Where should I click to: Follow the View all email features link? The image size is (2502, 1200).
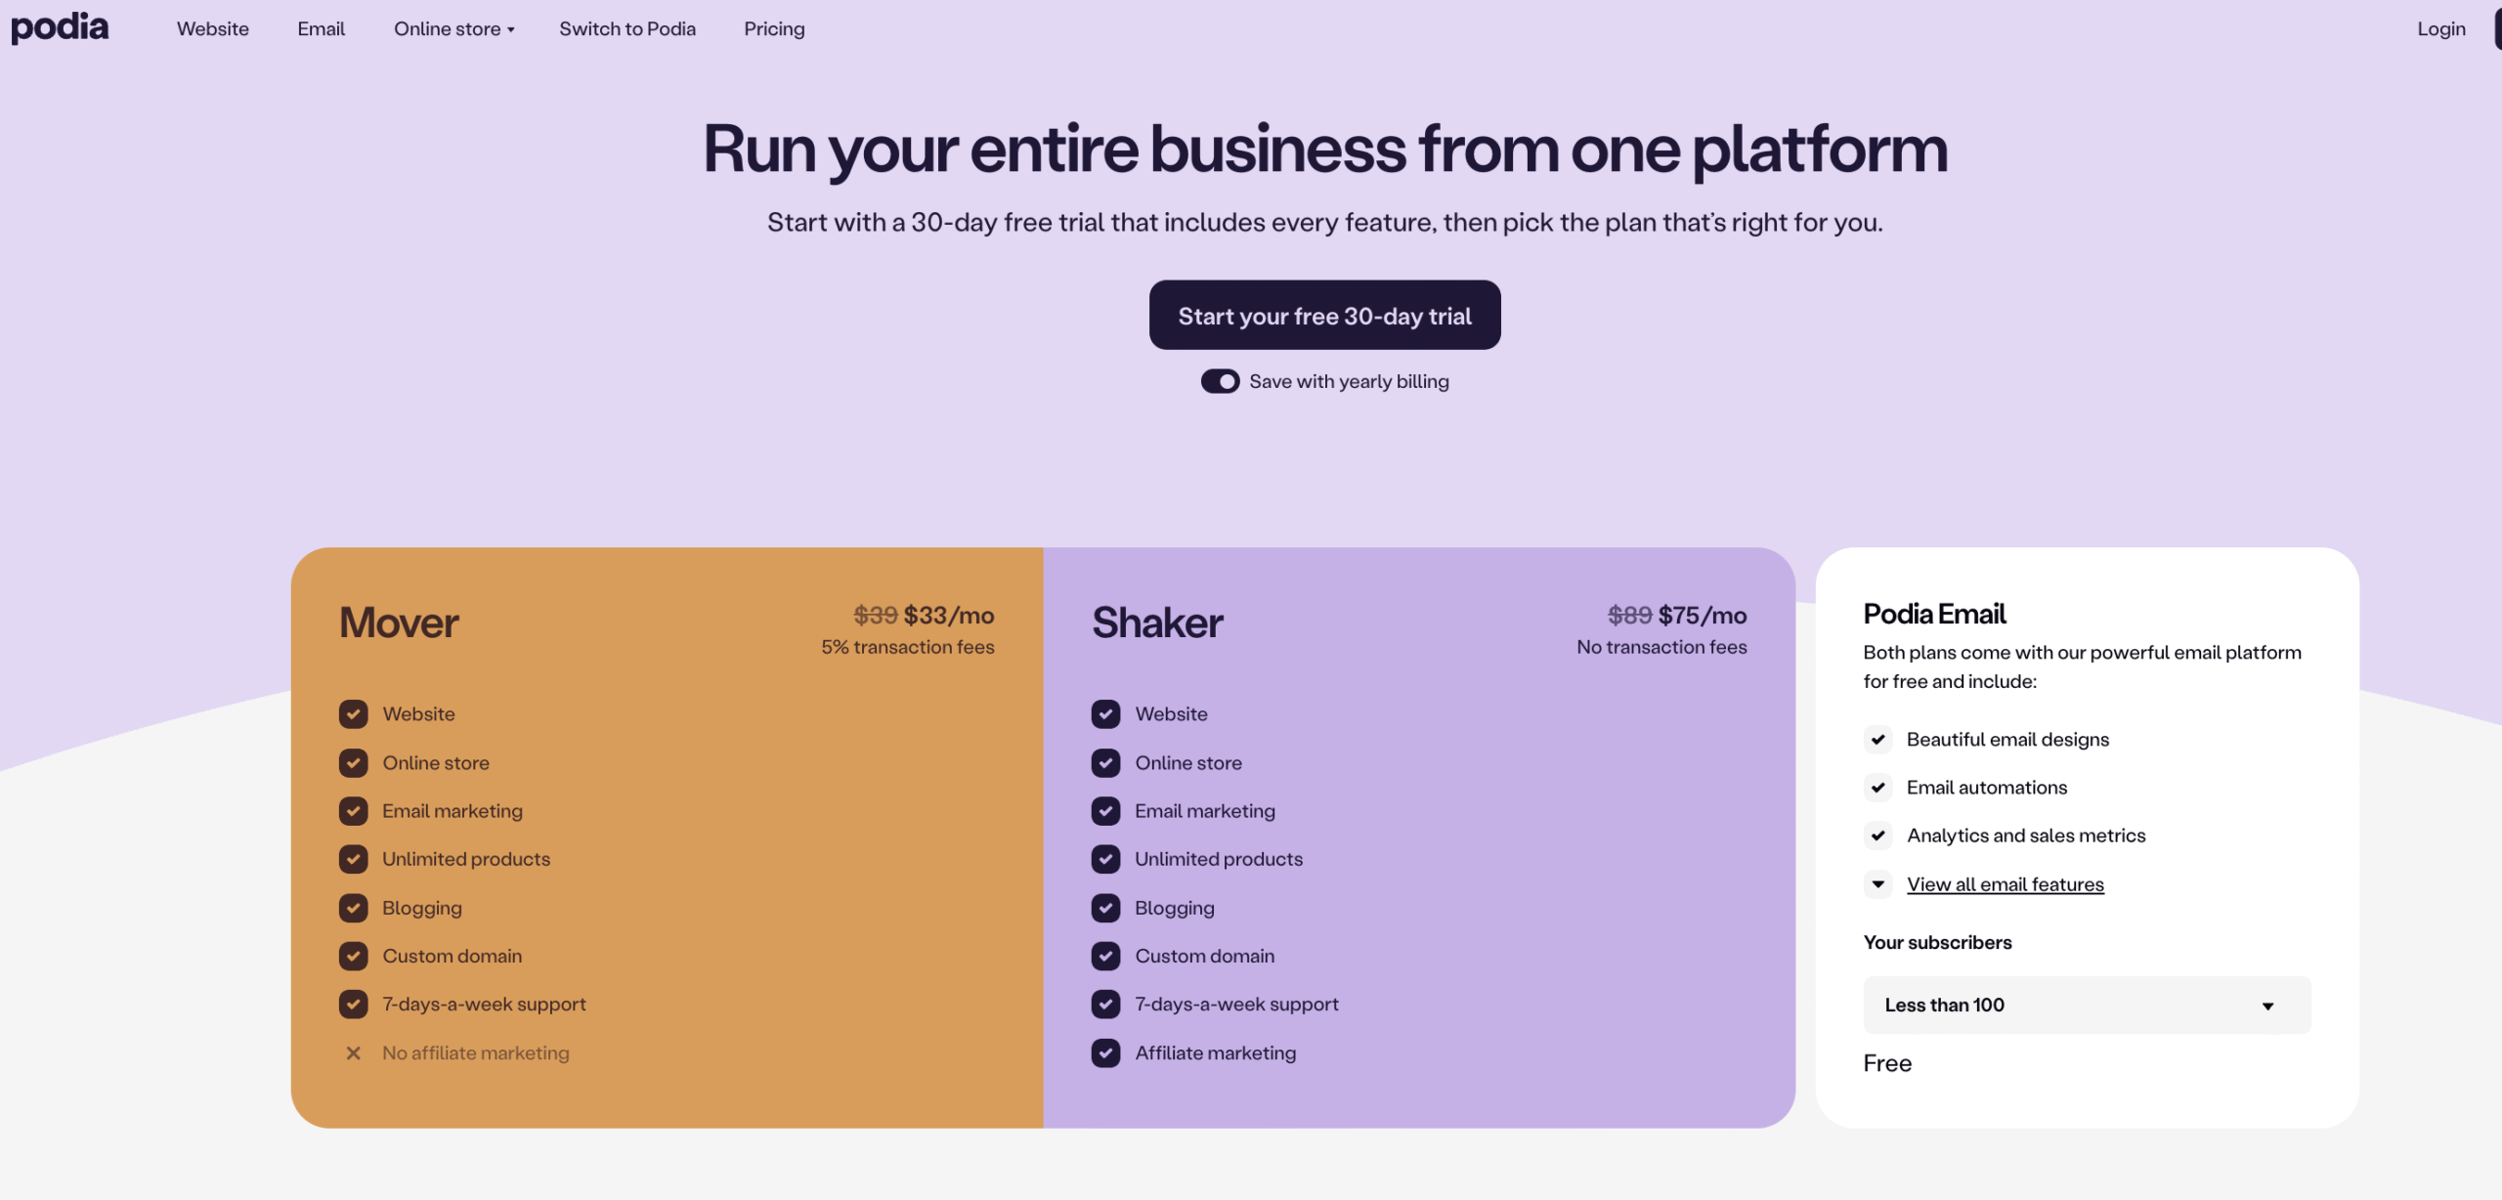point(2005,884)
